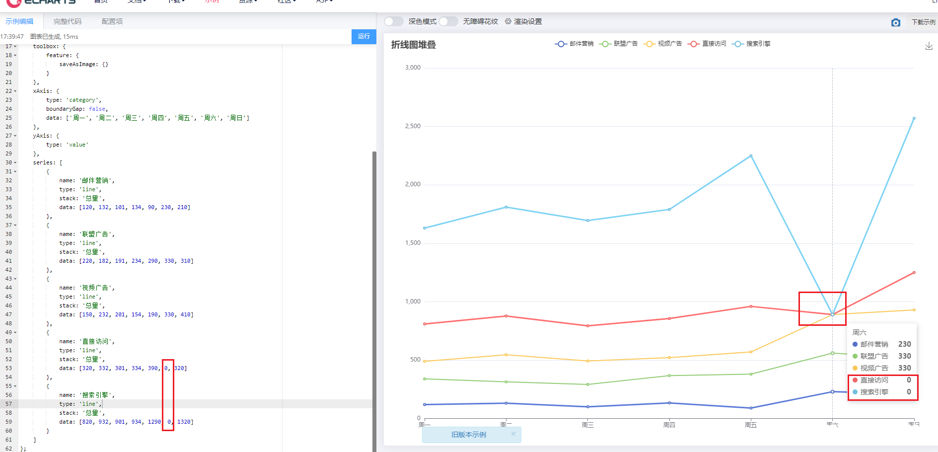Toggle the 联盟广告 legend series
938x452 pixels.
[x=618, y=44]
